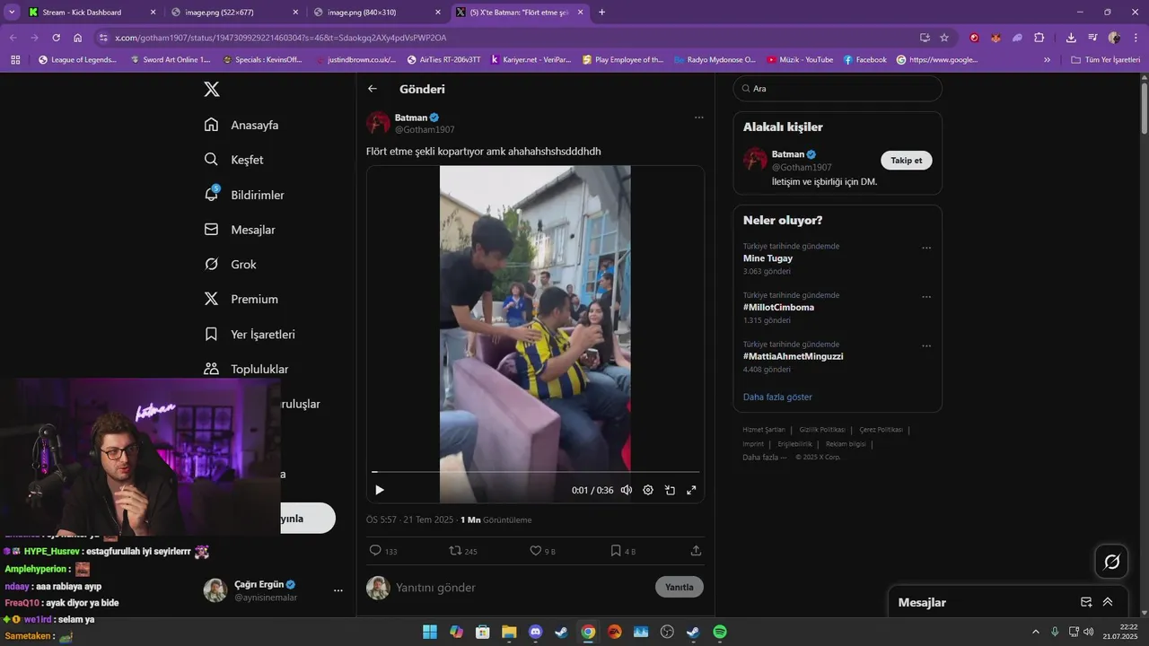Click the reply icon with 133
This screenshot has height=646, width=1149.
coord(383,551)
